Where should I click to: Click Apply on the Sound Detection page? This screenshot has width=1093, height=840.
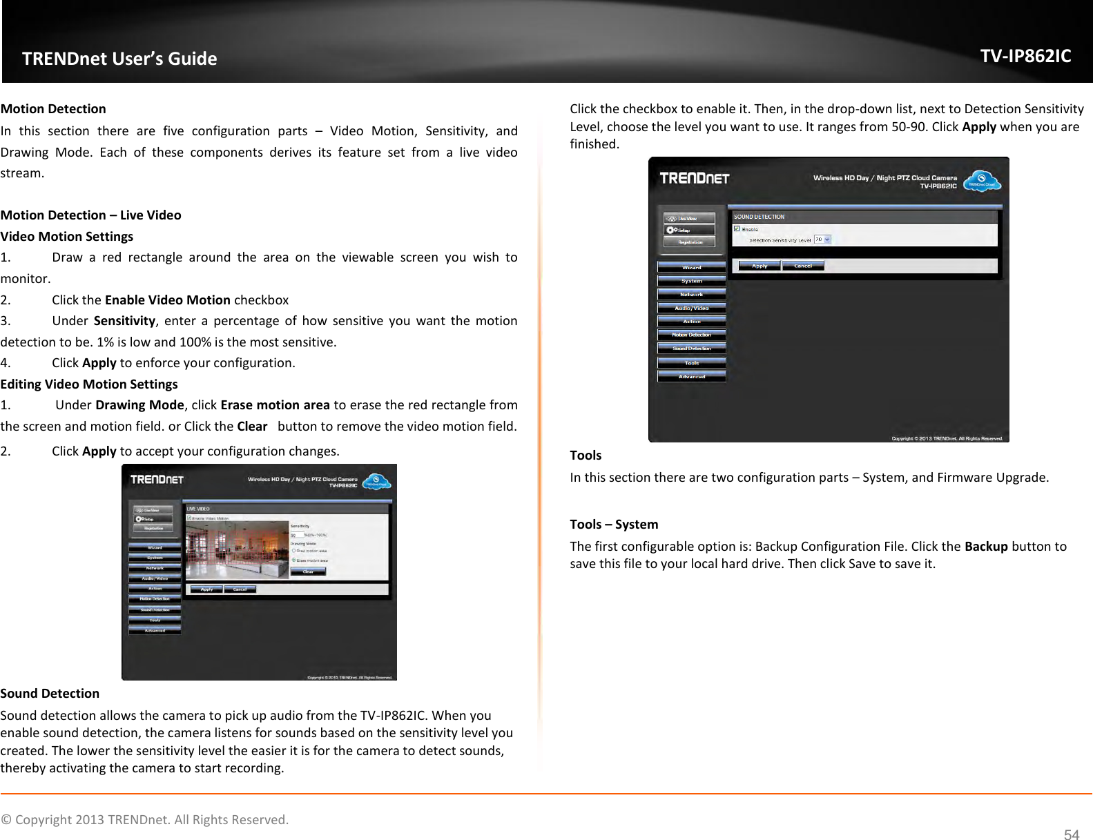(760, 266)
